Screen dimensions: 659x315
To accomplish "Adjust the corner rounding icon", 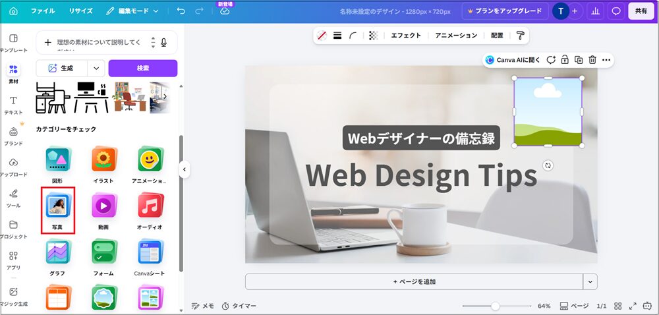I will (x=353, y=36).
